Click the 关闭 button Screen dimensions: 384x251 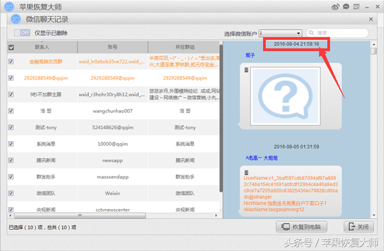pyautogui.click(x=359, y=227)
